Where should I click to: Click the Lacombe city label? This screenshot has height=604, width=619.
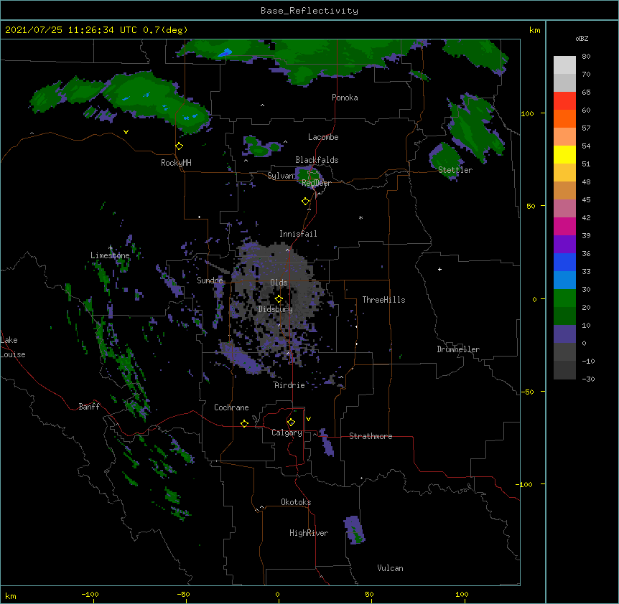(x=323, y=137)
